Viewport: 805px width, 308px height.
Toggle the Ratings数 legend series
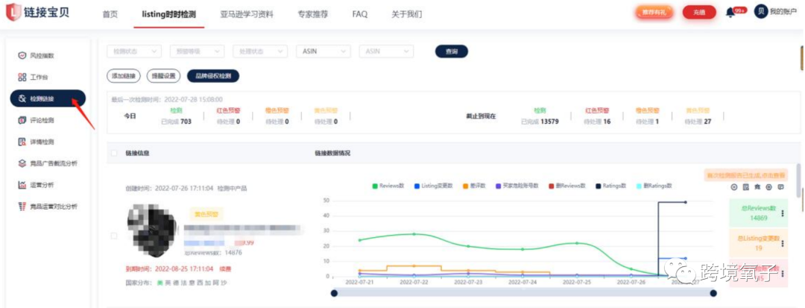click(611, 185)
